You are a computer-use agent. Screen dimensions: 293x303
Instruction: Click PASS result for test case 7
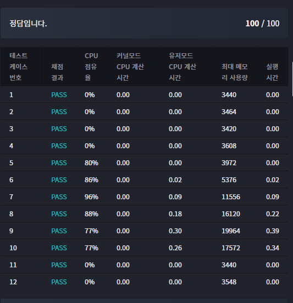pyautogui.click(x=59, y=197)
